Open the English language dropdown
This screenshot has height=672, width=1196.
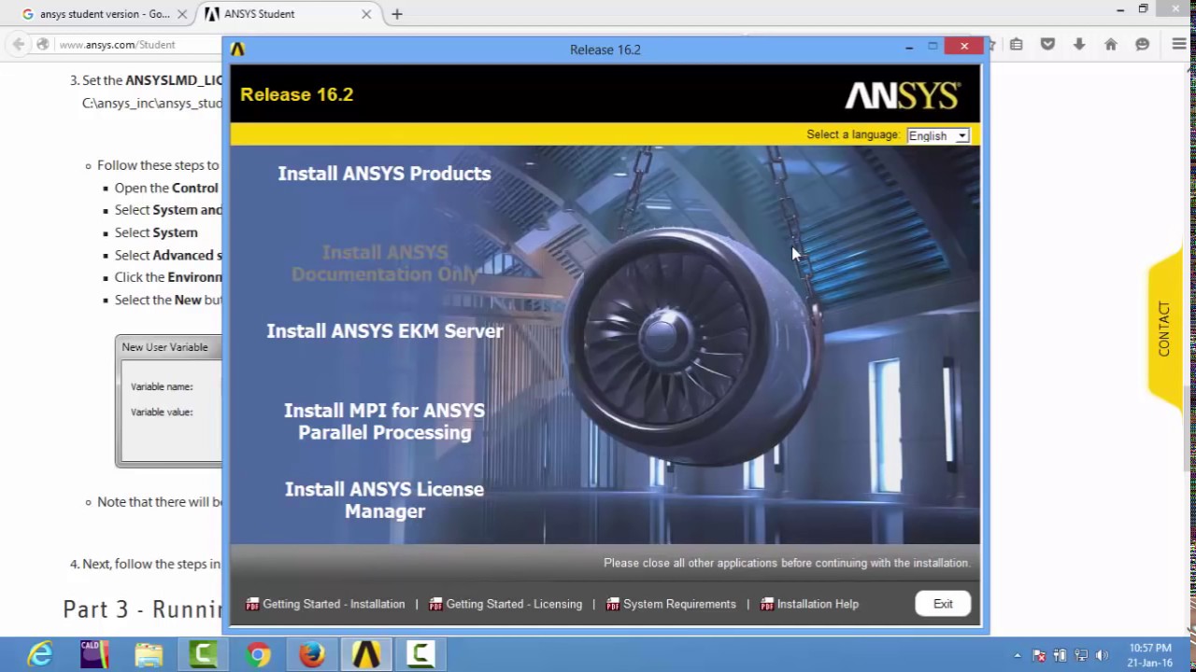click(x=938, y=135)
